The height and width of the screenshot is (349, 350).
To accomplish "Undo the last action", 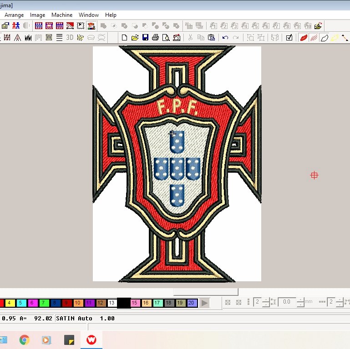I will coord(225,37).
